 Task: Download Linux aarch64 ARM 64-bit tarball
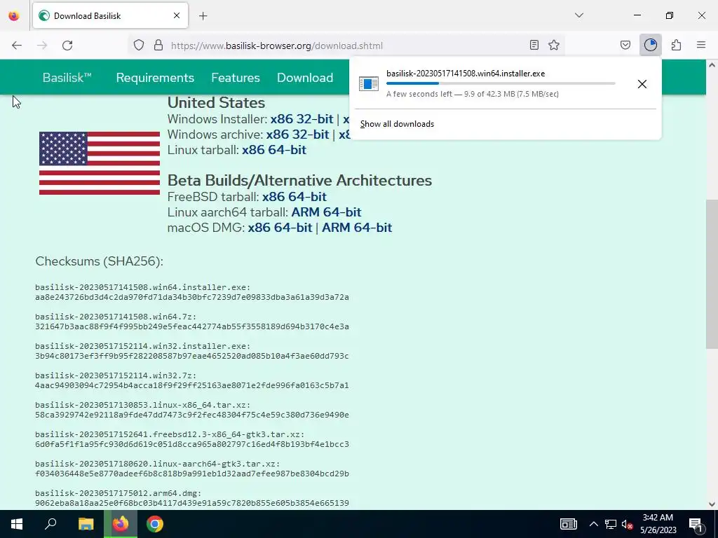tap(327, 212)
